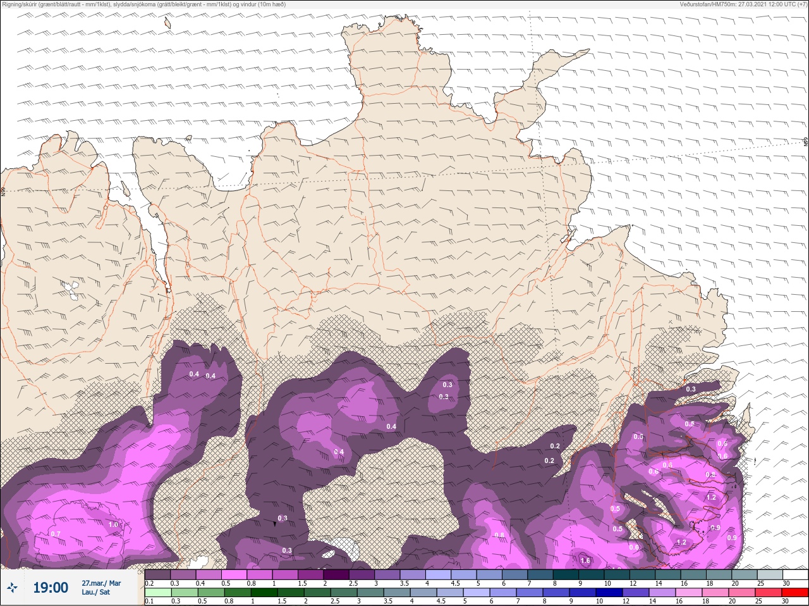The width and height of the screenshot is (809, 606).
Task: Select upper legend white swatch after 30
Action: coord(796,574)
